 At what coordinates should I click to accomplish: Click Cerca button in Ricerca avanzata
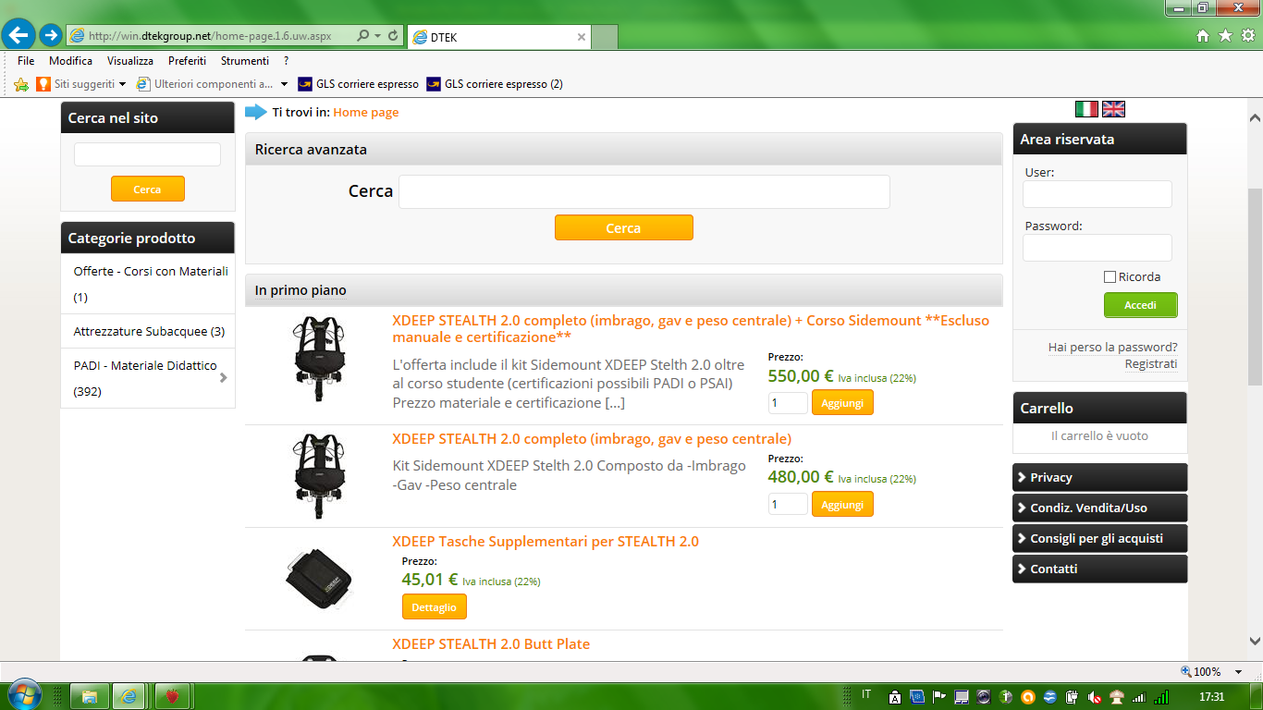click(623, 227)
